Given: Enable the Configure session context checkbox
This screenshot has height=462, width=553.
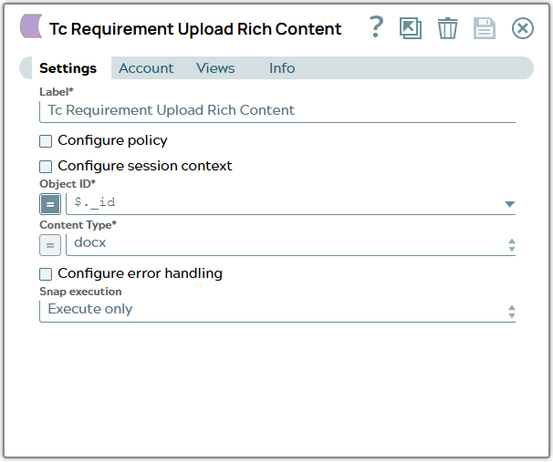Looking at the screenshot, I should (x=46, y=167).
